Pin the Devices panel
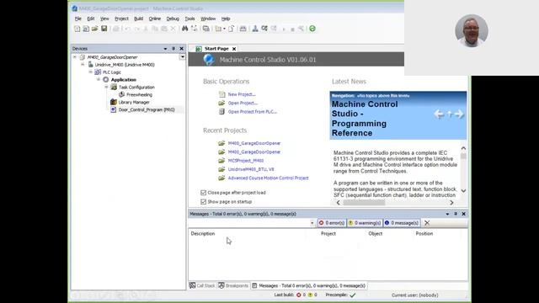 pyautogui.click(x=173, y=49)
